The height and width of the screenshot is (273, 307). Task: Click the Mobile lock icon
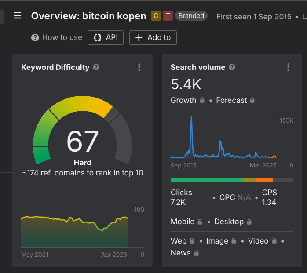200,222
